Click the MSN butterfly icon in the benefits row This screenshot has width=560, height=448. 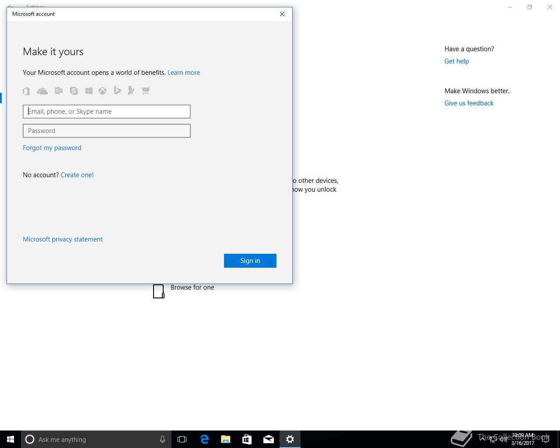coord(131,91)
